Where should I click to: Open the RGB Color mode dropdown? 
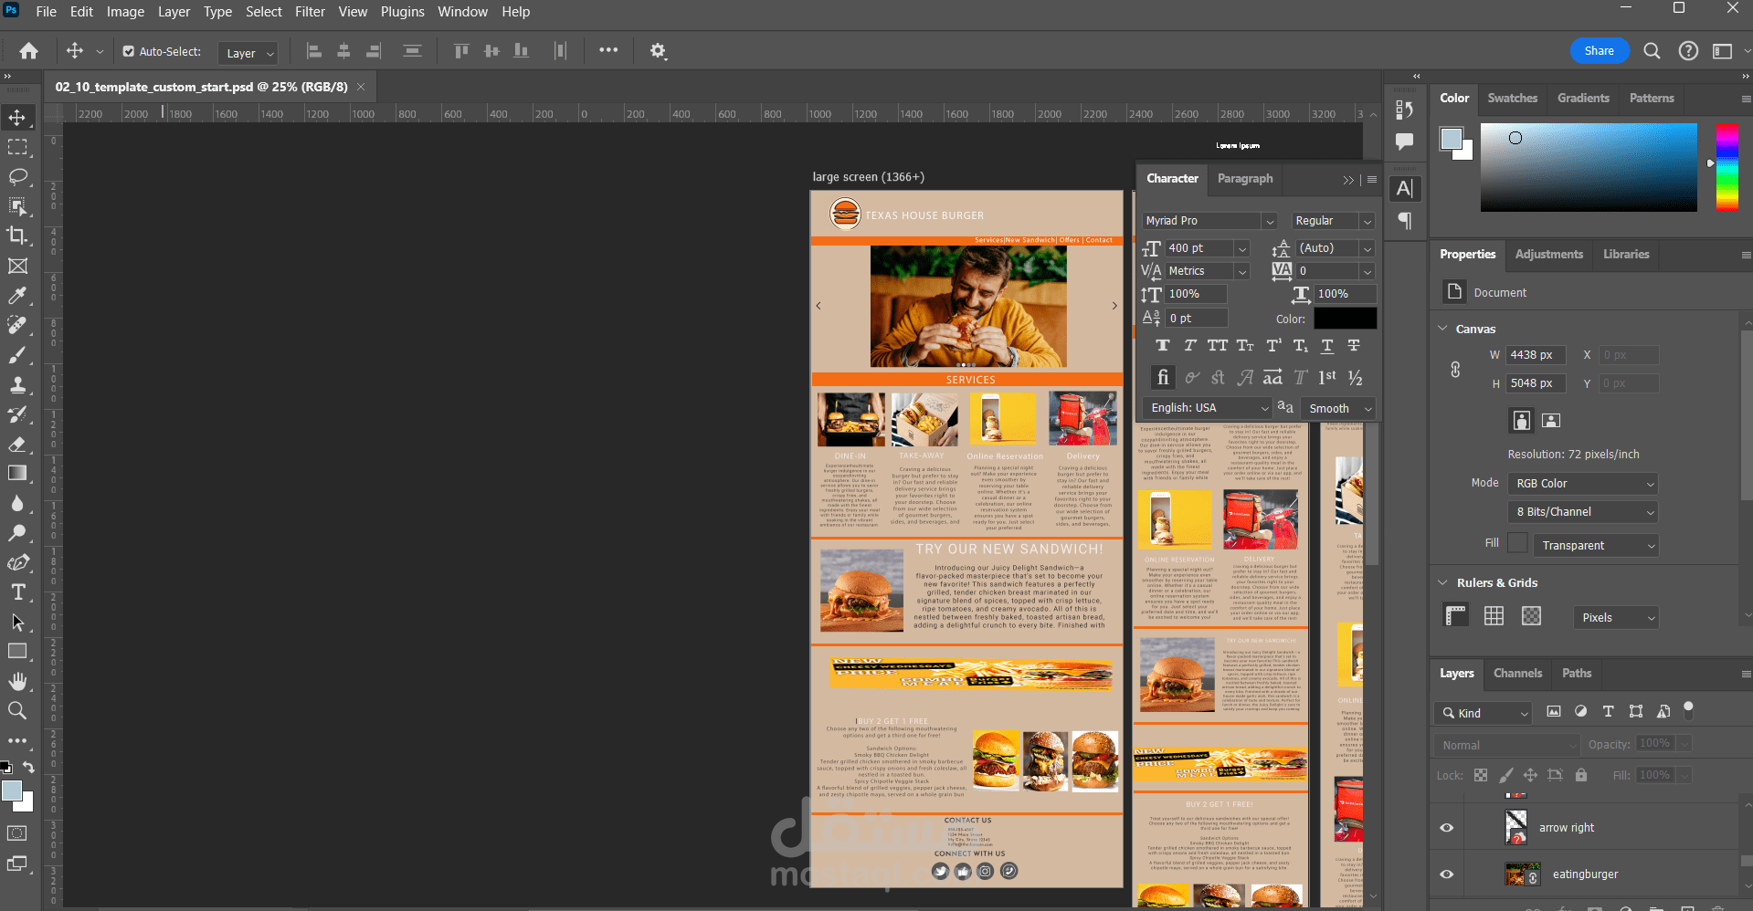click(1583, 484)
